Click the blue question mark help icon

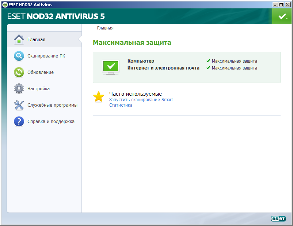click(x=19, y=122)
